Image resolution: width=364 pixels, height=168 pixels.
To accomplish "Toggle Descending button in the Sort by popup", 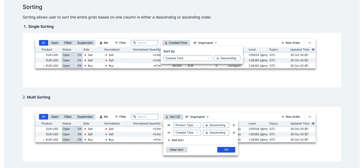I will coord(227,58).
